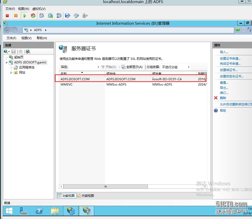This screenshot has height=219, width=252.
Task: Click 全部显示(A) button
Action: click(x=132, y=67)
